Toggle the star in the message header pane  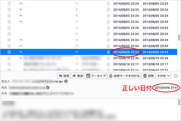click(x=176, y=76)
